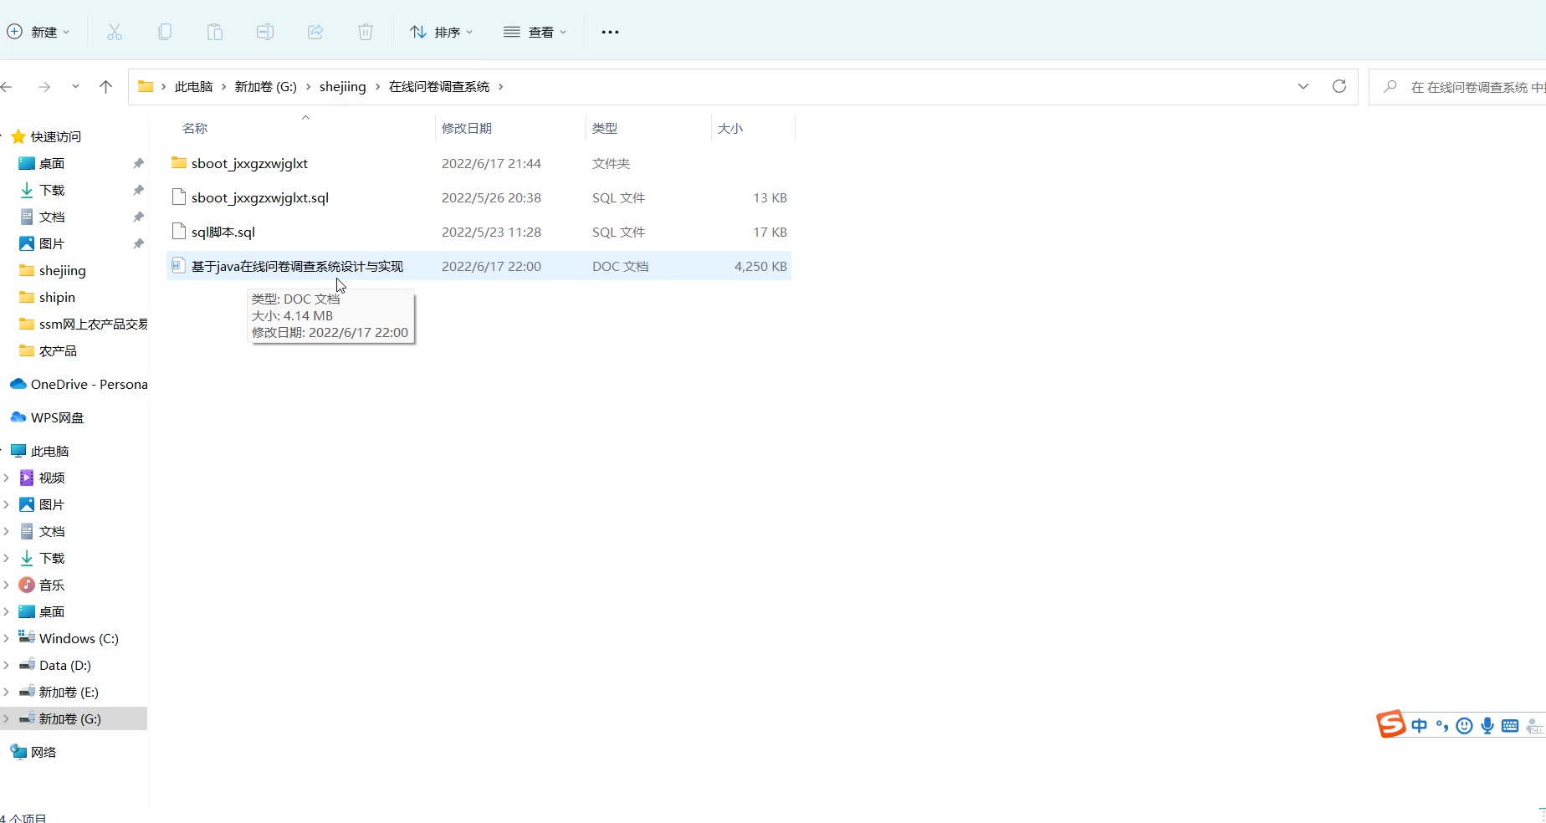Click the Delete trash can icon
This screenshot has width=1546, height=823.
[x=366, y=32]
